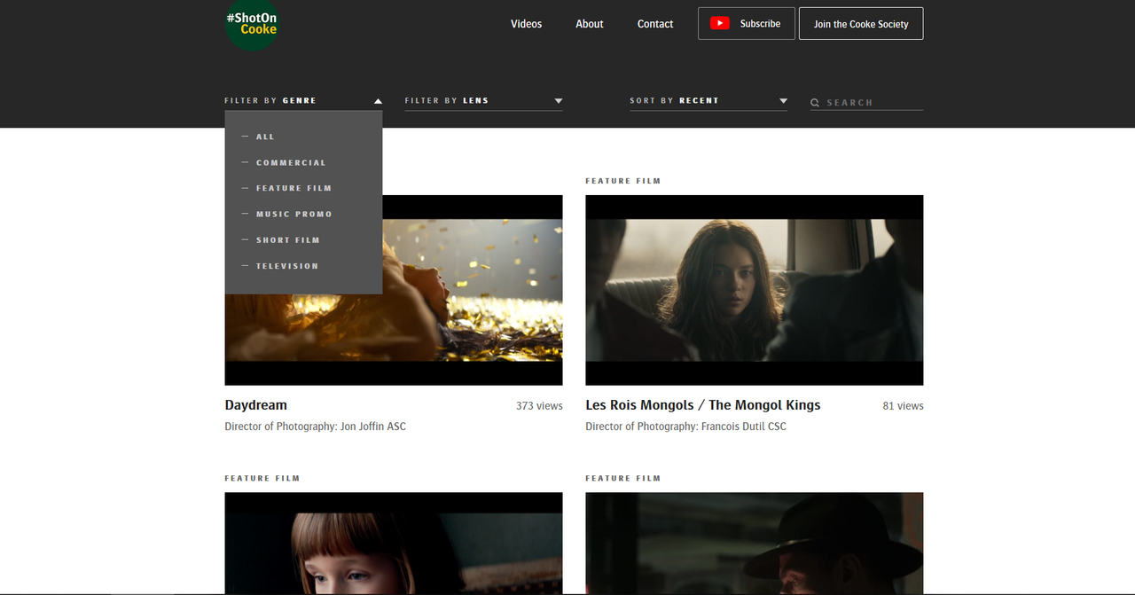Viewport: 1135px width, 595px height.
Task: Click the '373 views' count
Action: pyautogui.click(x=539, y=406)
